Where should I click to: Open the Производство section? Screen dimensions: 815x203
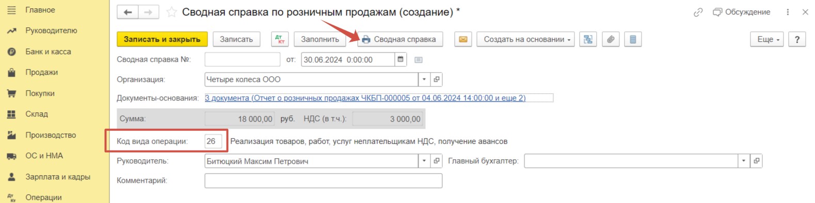pos(51,135)
